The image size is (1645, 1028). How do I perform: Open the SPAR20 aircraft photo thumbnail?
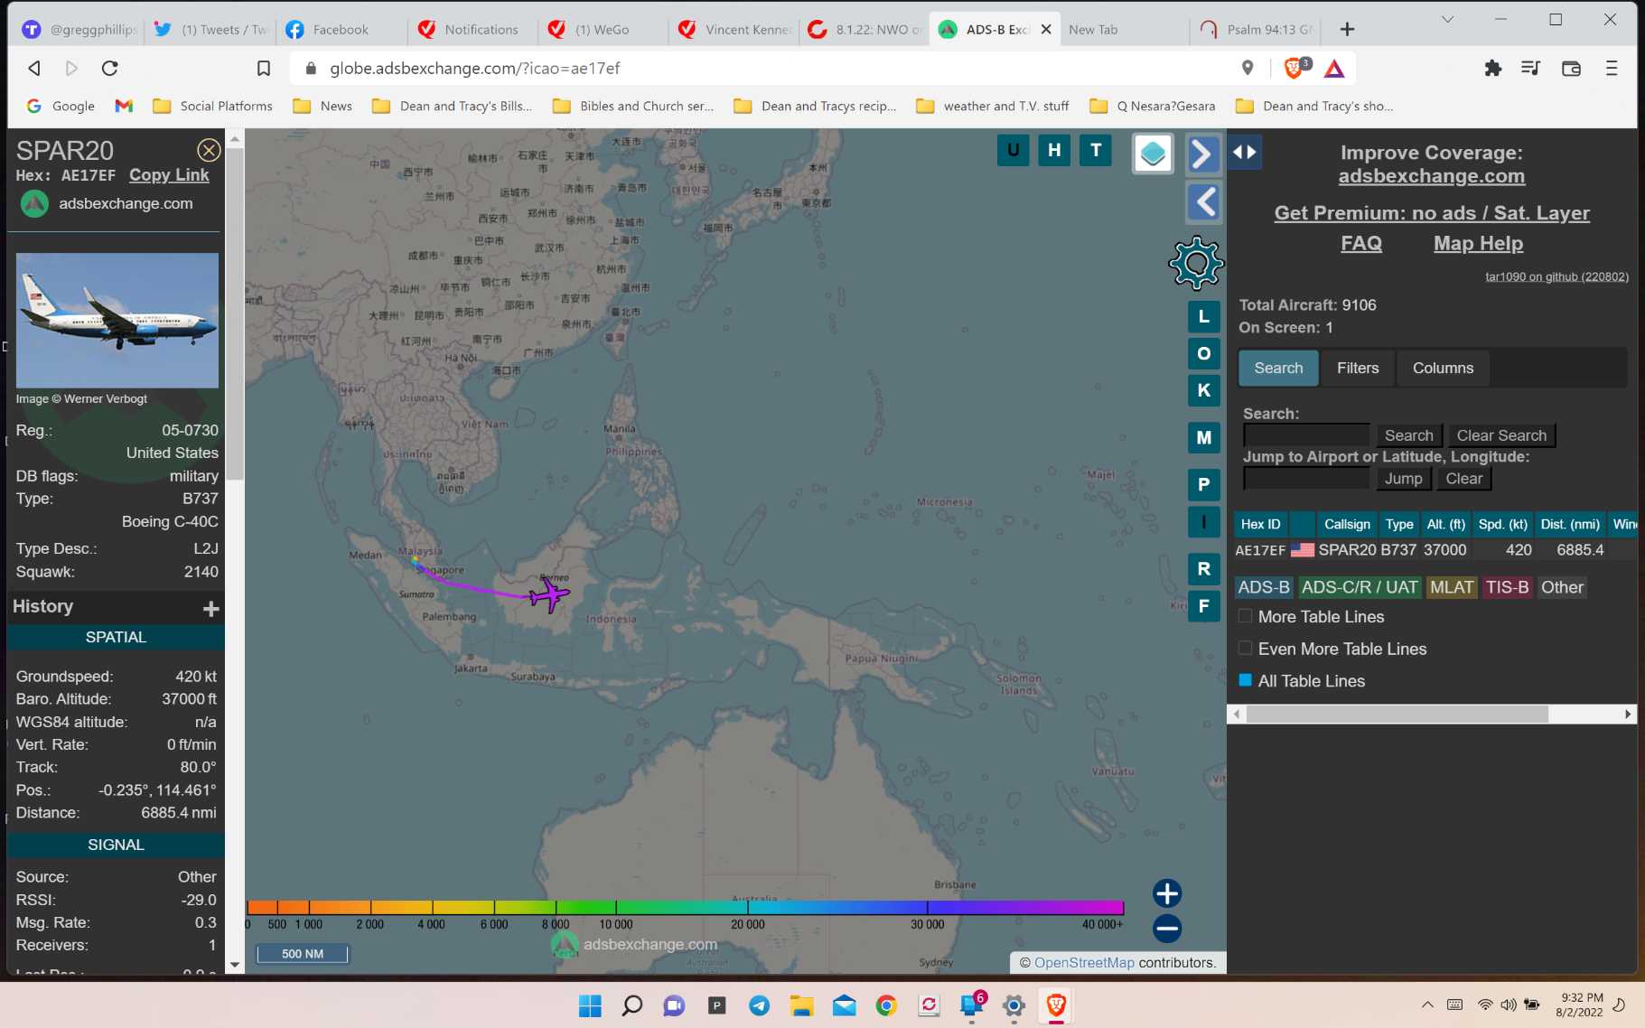coord(117,320)
